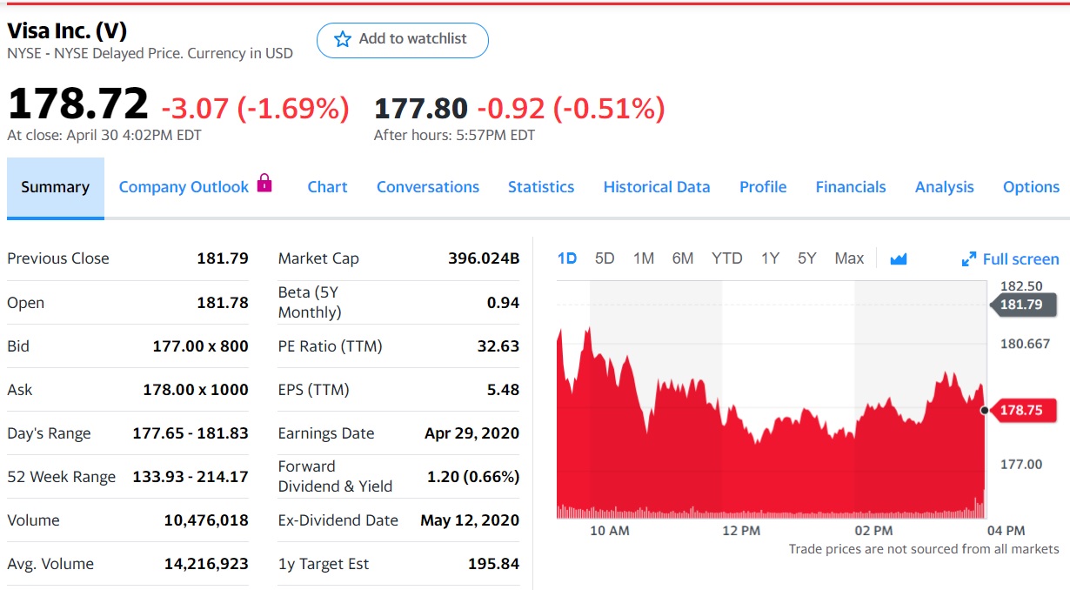Click the Add to watchlist button
Viewport: 1070px width, 590px height.
coord(403,39)
